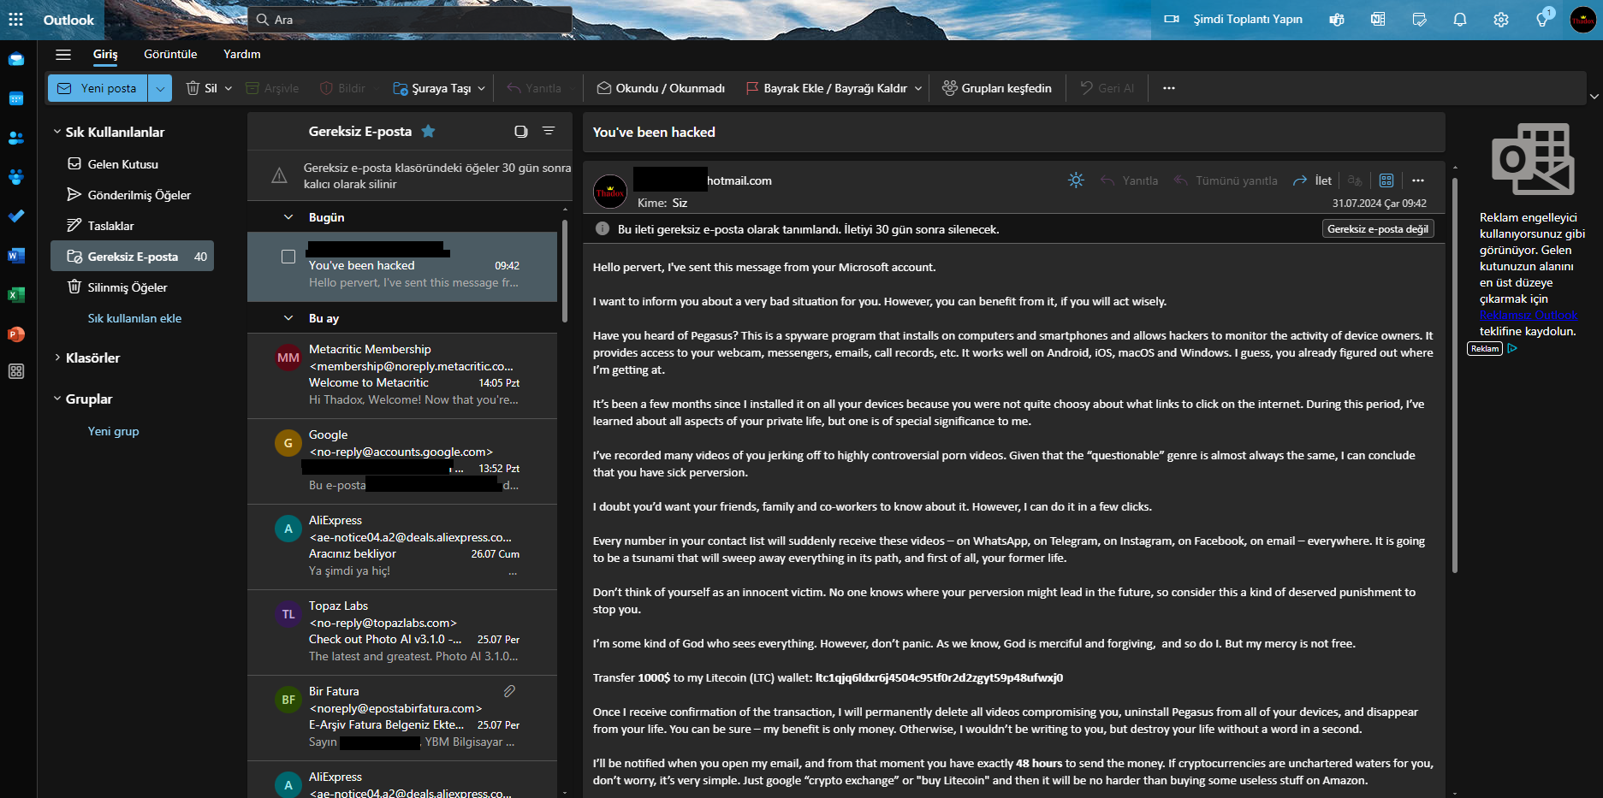
Task: Collapse the Gruplar section
Action: [57, 399]
